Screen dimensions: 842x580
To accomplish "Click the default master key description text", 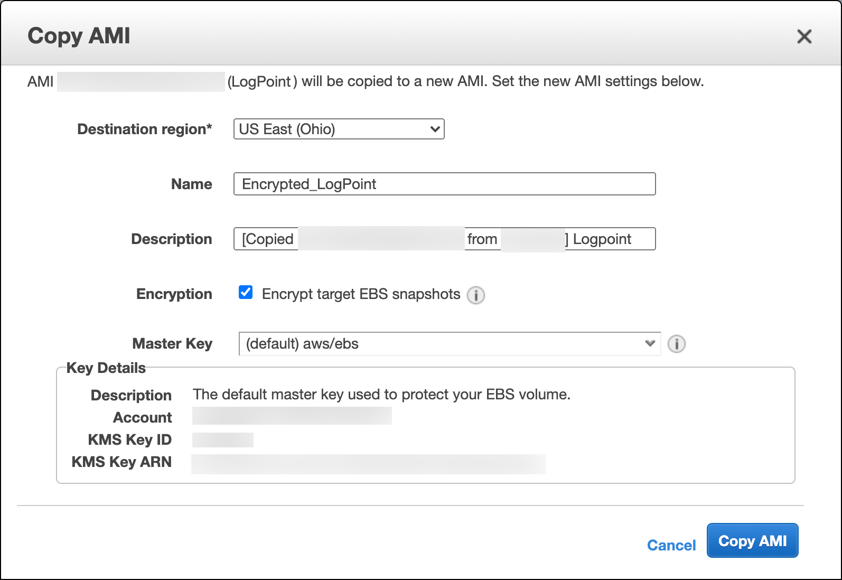I will pos(381,395).
